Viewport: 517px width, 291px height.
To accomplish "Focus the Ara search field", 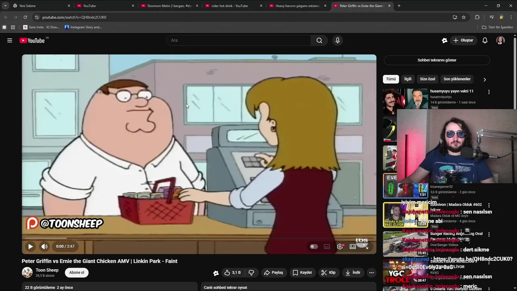I will point(238,40).
